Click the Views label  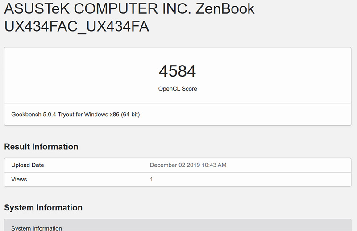pyautogui.click(x=19, y=179)
